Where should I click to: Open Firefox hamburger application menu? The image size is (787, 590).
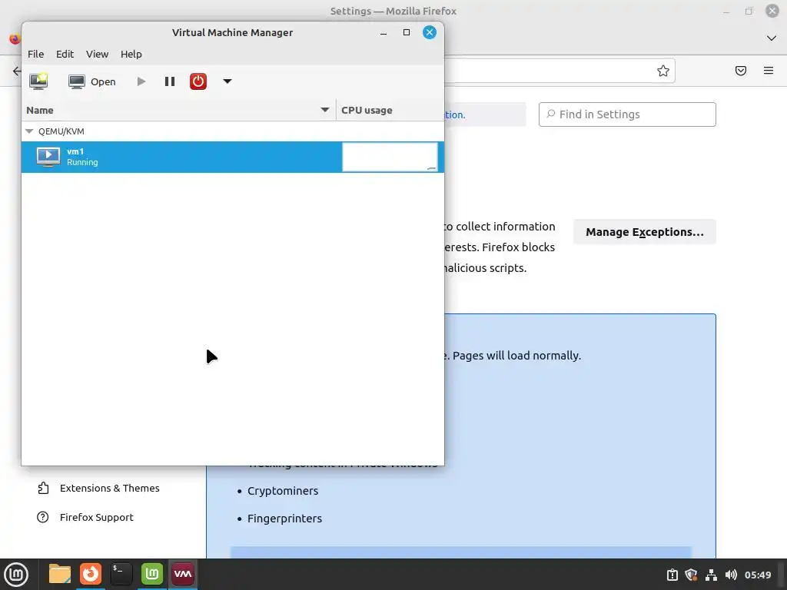tap(769, 71)
